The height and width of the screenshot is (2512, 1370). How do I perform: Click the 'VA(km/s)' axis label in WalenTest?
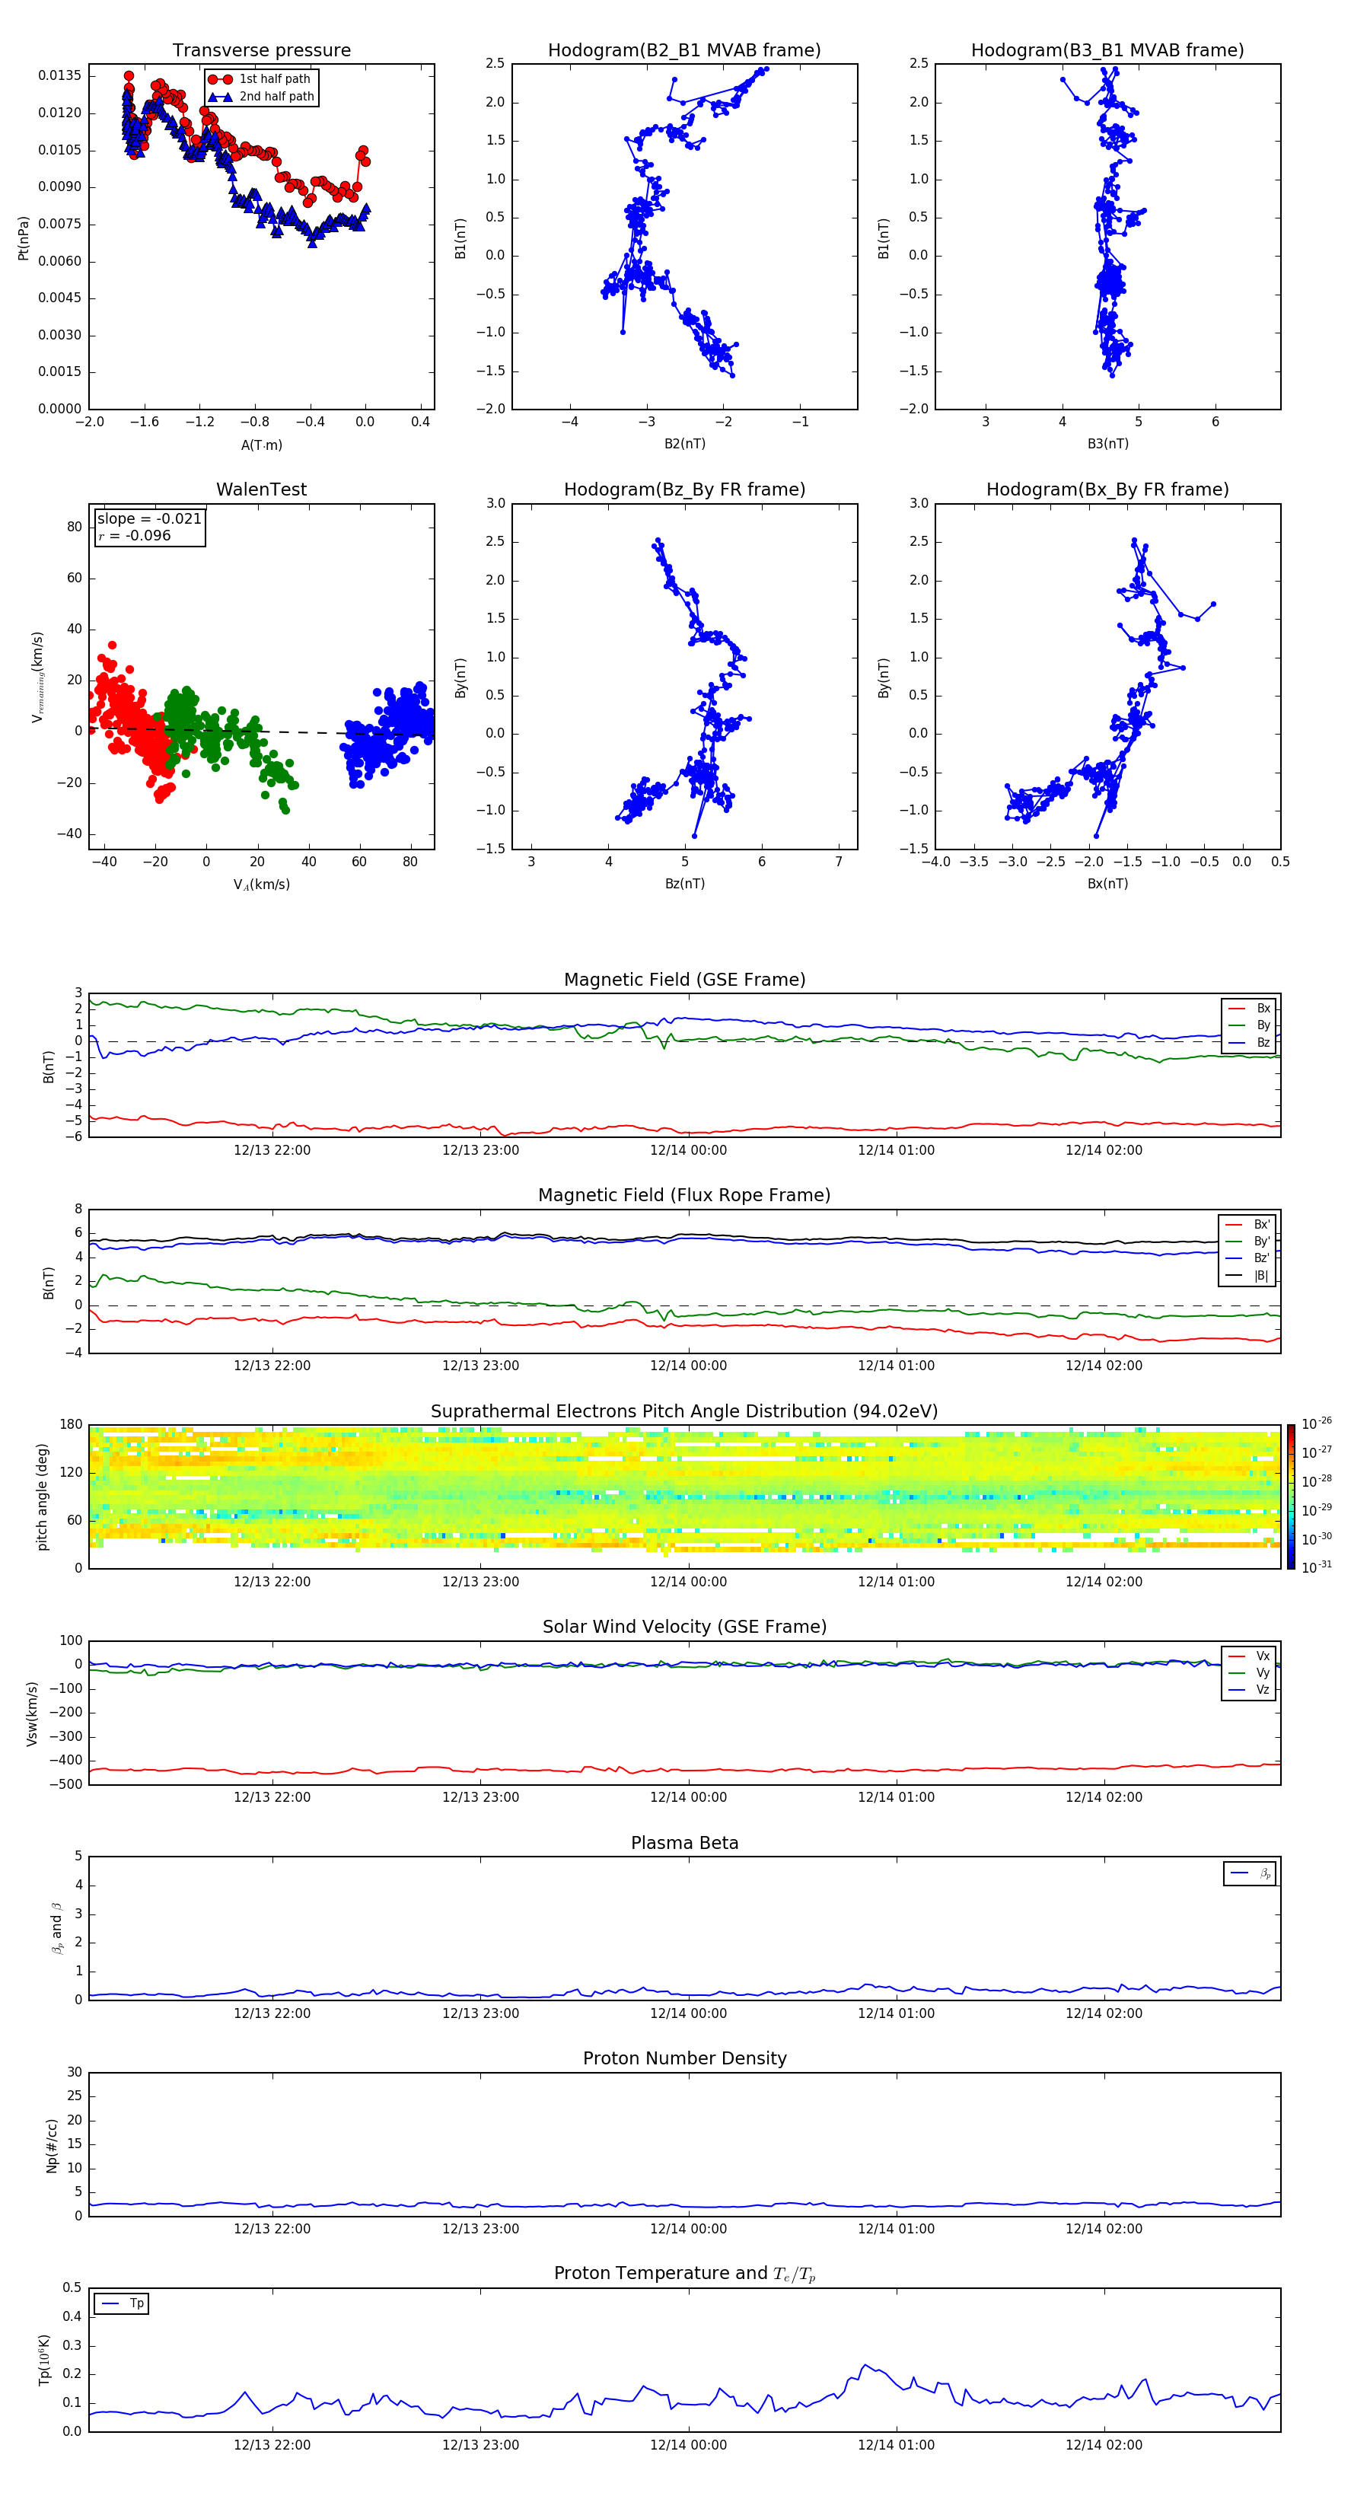coord(261,885)
